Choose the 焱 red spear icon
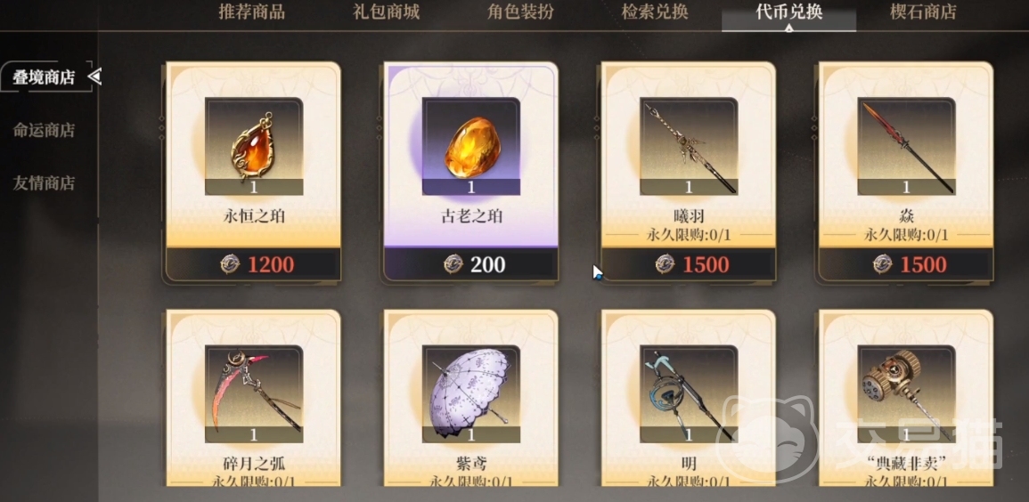Viewport: 1029px width, 502px height. pos(906,145)
